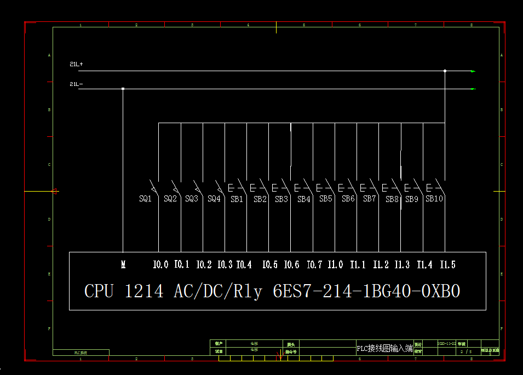Select the SB7 pushbutton symbol
The height and width of the screenshot is (375, 523).
pyautogui.click(x=370, y=187)
